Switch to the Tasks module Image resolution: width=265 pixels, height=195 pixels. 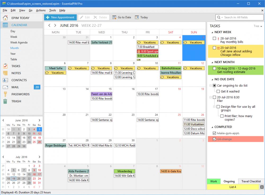coord(16,66)
